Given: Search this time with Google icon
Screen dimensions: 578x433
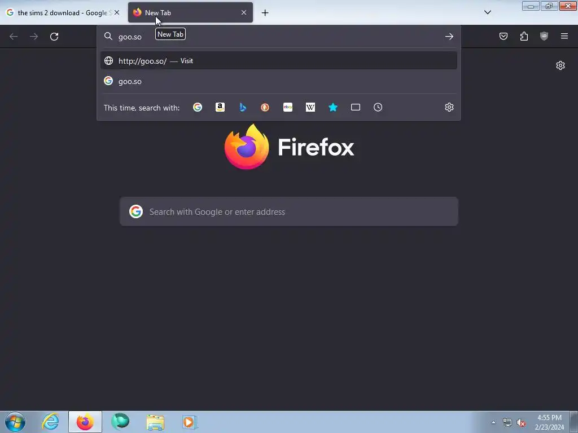Looking at the screenshot, I should pos(198,107).
